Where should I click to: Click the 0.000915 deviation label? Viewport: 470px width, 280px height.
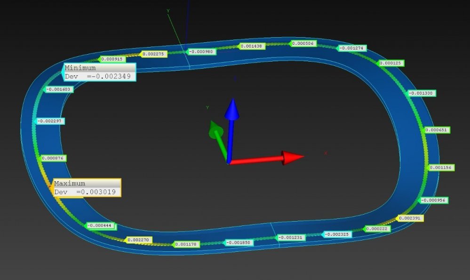tap(112, 59)
